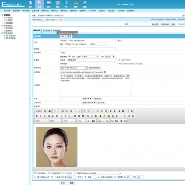The image size is (185, 185).
Task: Toggle Strikethrough in the editor toolbar
Action: (x=49, y=116)
